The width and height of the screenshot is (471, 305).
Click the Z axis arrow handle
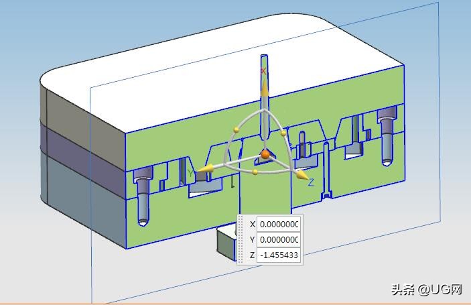301,175
